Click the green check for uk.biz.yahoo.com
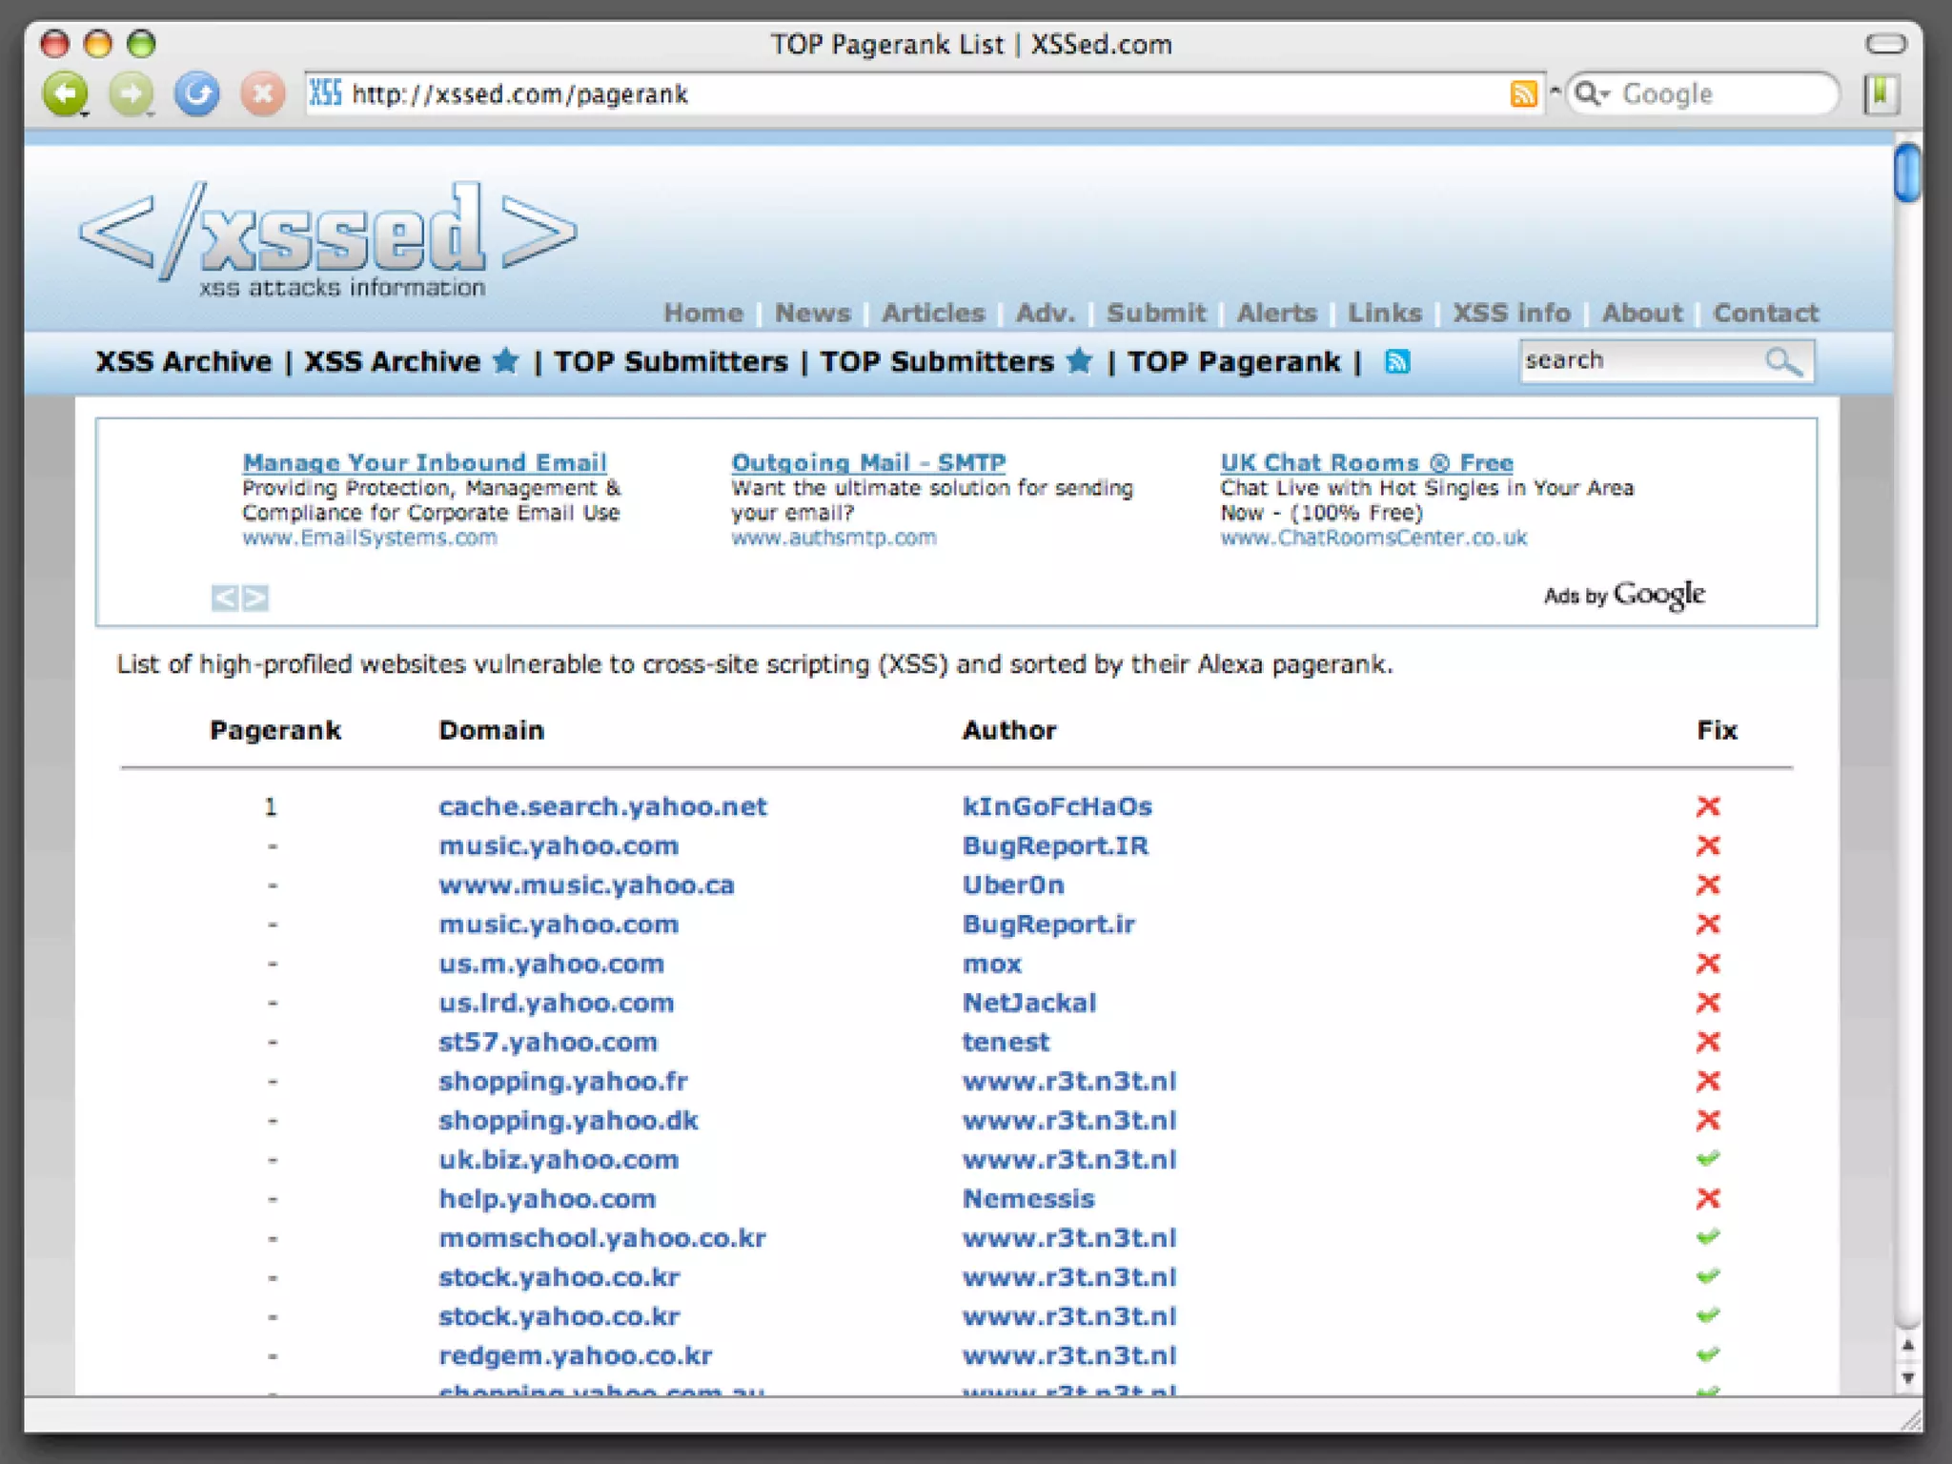Viewport: 1952px width, 1464px height. click(1708, 1159)
